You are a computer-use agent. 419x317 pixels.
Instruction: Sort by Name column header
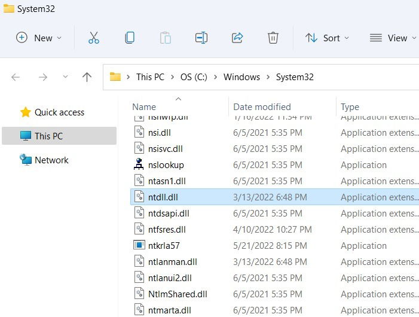coord(144,107)
